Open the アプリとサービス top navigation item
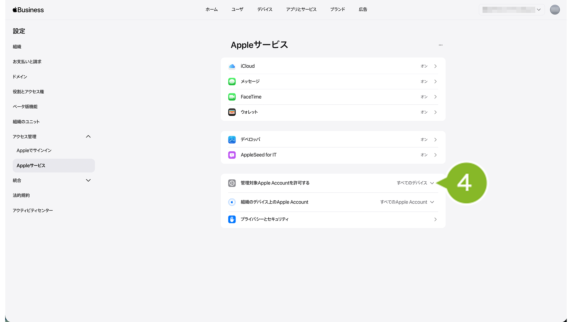Screen dimensions: 572x322 [301, 9]
